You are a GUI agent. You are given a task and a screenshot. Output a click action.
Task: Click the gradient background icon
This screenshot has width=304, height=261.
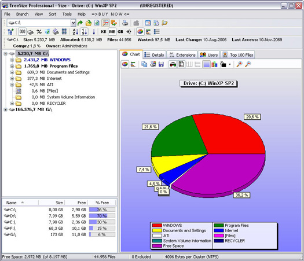click(x=206, y=64)
